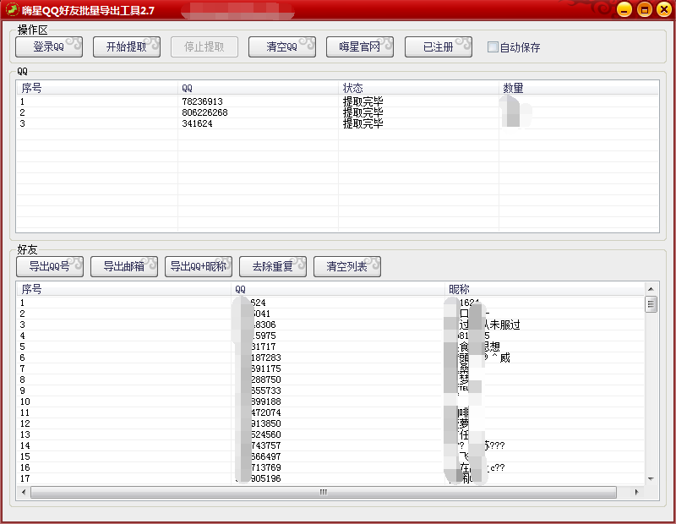The height and width of the screenshot is (524, 676).
Task: Sort upper table by 序号 header
Action: pyautogui.click(x=97, y=88)
